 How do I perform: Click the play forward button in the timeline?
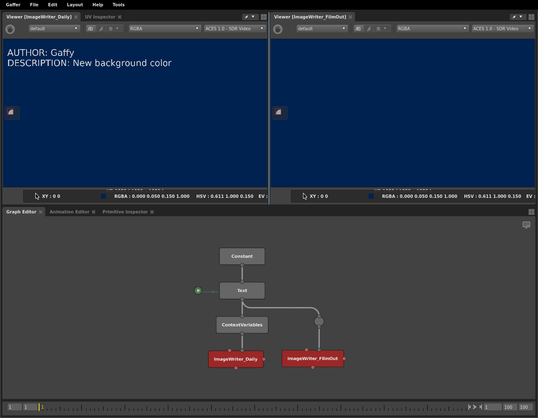click(x=475, y=407)
